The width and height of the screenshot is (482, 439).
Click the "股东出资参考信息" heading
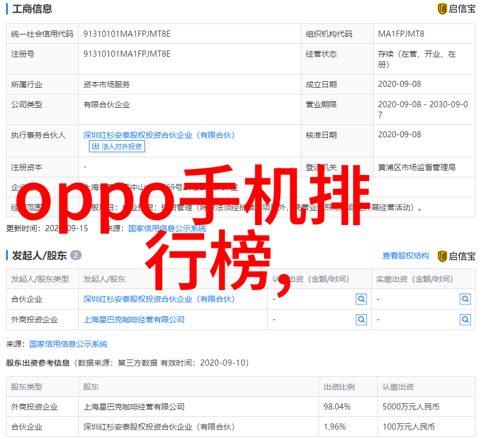tap(38, 363)
